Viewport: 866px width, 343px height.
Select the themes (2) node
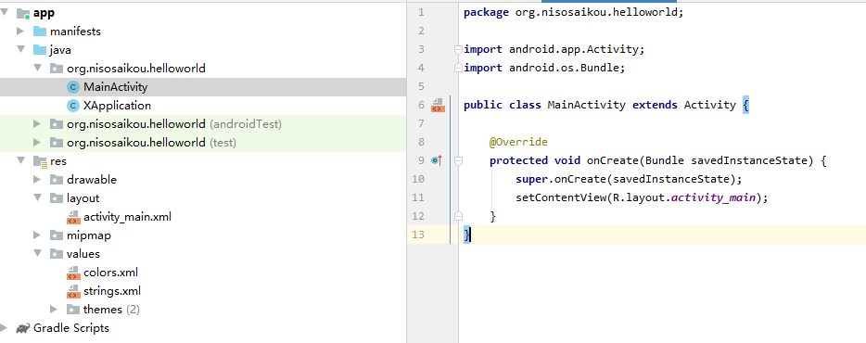coord(111,310)
